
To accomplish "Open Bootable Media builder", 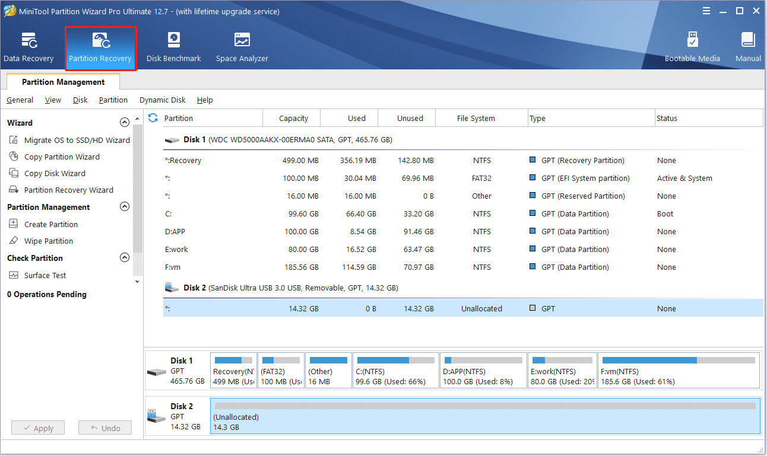I will click(692, 47).
